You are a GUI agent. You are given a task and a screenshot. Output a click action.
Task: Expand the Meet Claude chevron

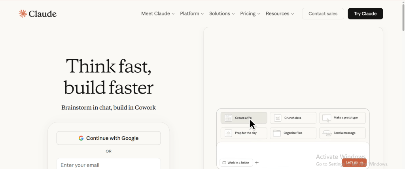(173, 14)
